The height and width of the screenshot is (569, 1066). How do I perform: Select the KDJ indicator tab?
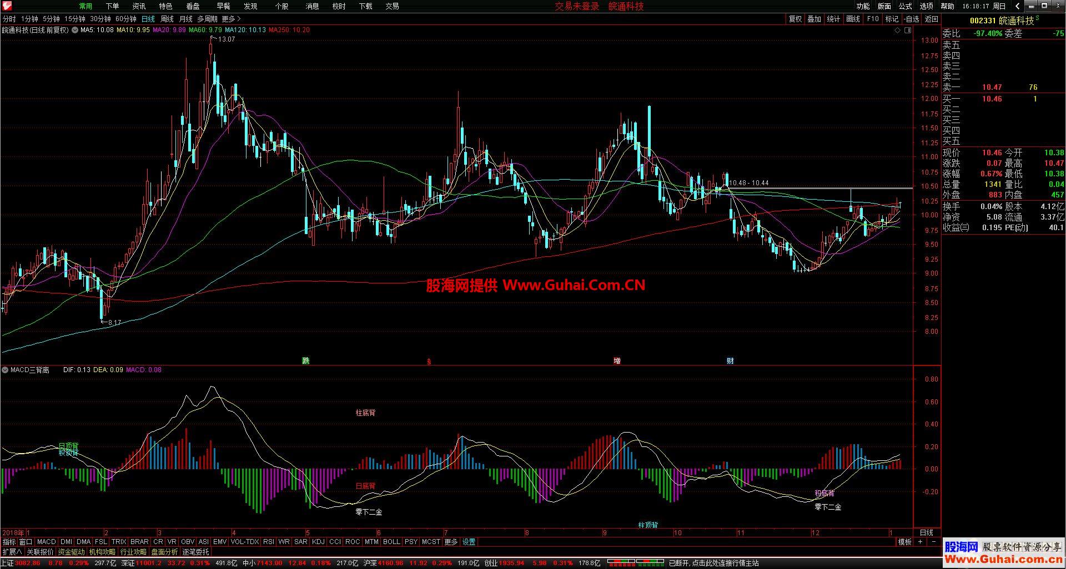click(x=318, y=542)
